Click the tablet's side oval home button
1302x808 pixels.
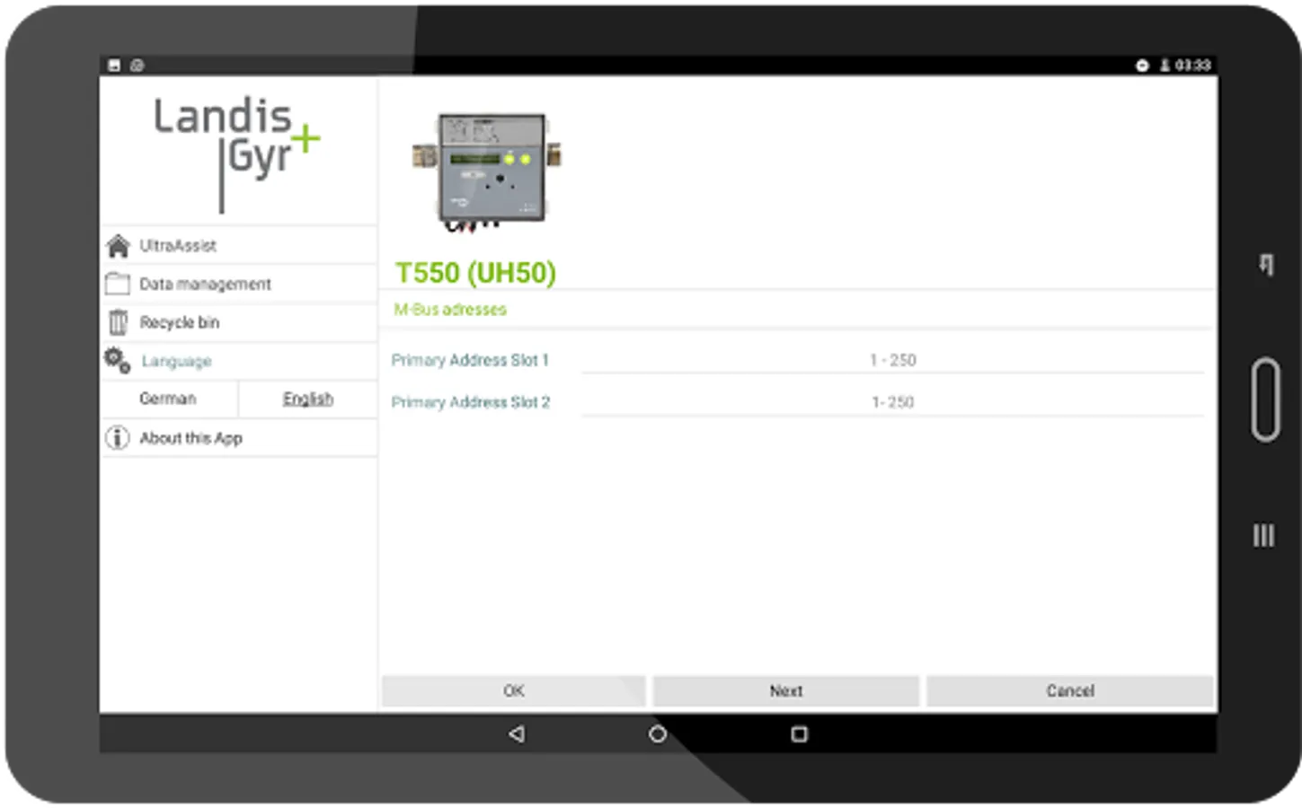click(1266, 400)
